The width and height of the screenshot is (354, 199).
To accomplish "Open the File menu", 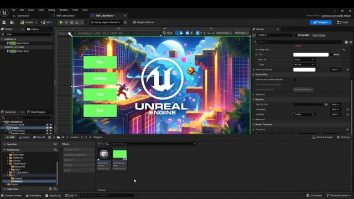I will [x=13, y=10].
